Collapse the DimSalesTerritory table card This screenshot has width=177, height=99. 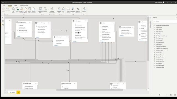38,37
